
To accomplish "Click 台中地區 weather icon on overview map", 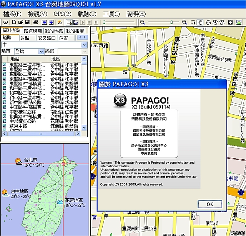I will (6, 193).
